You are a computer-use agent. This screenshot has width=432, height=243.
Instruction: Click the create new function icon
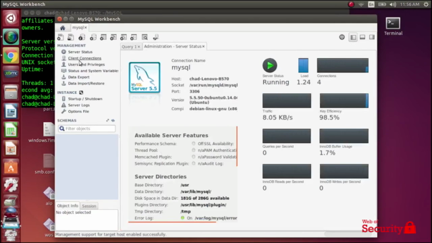(134, 37)
